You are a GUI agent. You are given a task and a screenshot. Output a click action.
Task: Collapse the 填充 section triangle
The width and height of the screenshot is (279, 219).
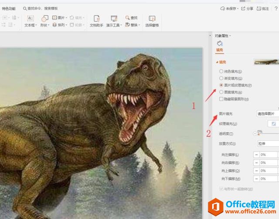click(217, 62)
